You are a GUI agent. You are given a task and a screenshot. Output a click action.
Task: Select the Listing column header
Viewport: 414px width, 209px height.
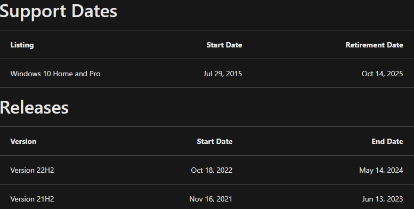point(22,45)
